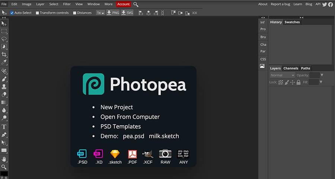Click the New Project link
Viewport: 335px width, 179px height.
coord(117,107)
